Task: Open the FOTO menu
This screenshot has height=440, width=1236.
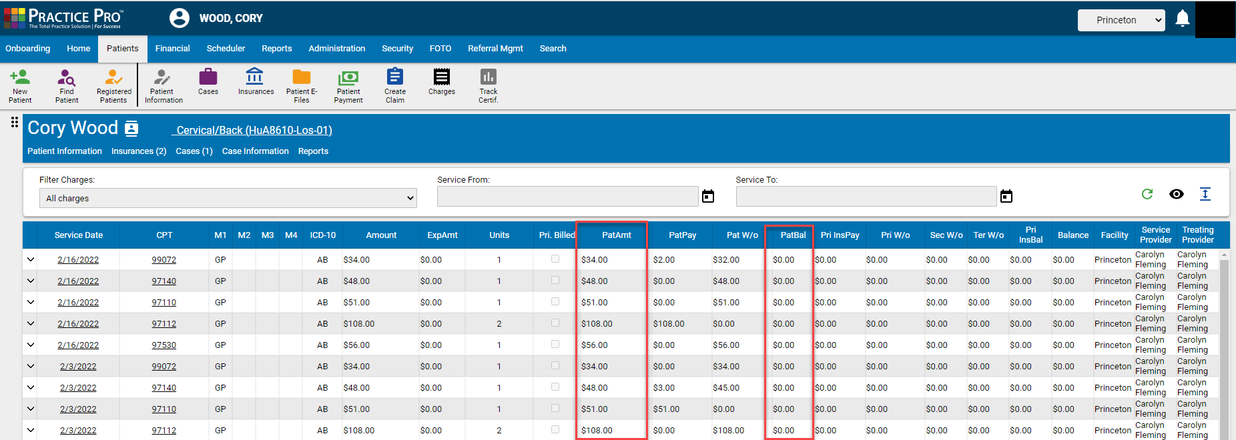Action: 440,49
